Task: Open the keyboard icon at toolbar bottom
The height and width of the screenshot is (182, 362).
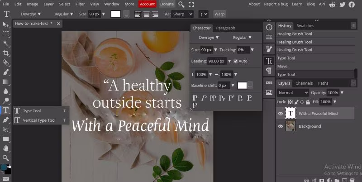Action: (x=6, y=179)
